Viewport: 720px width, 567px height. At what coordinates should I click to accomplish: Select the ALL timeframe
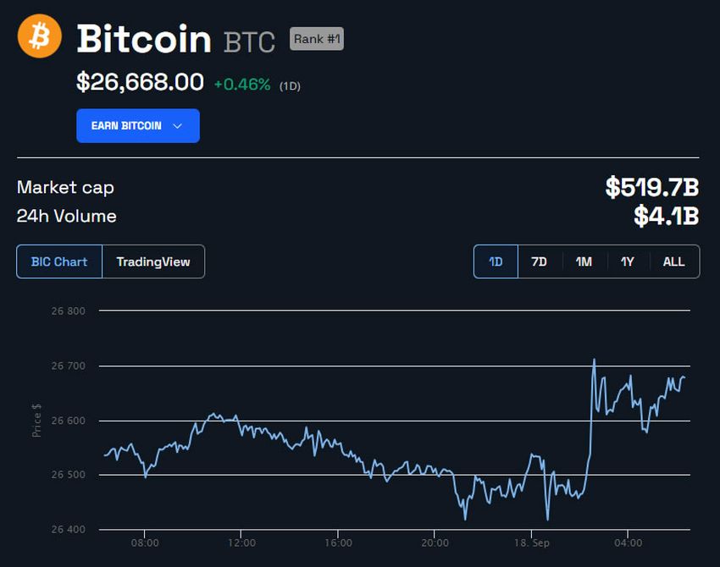click(673, 261)
